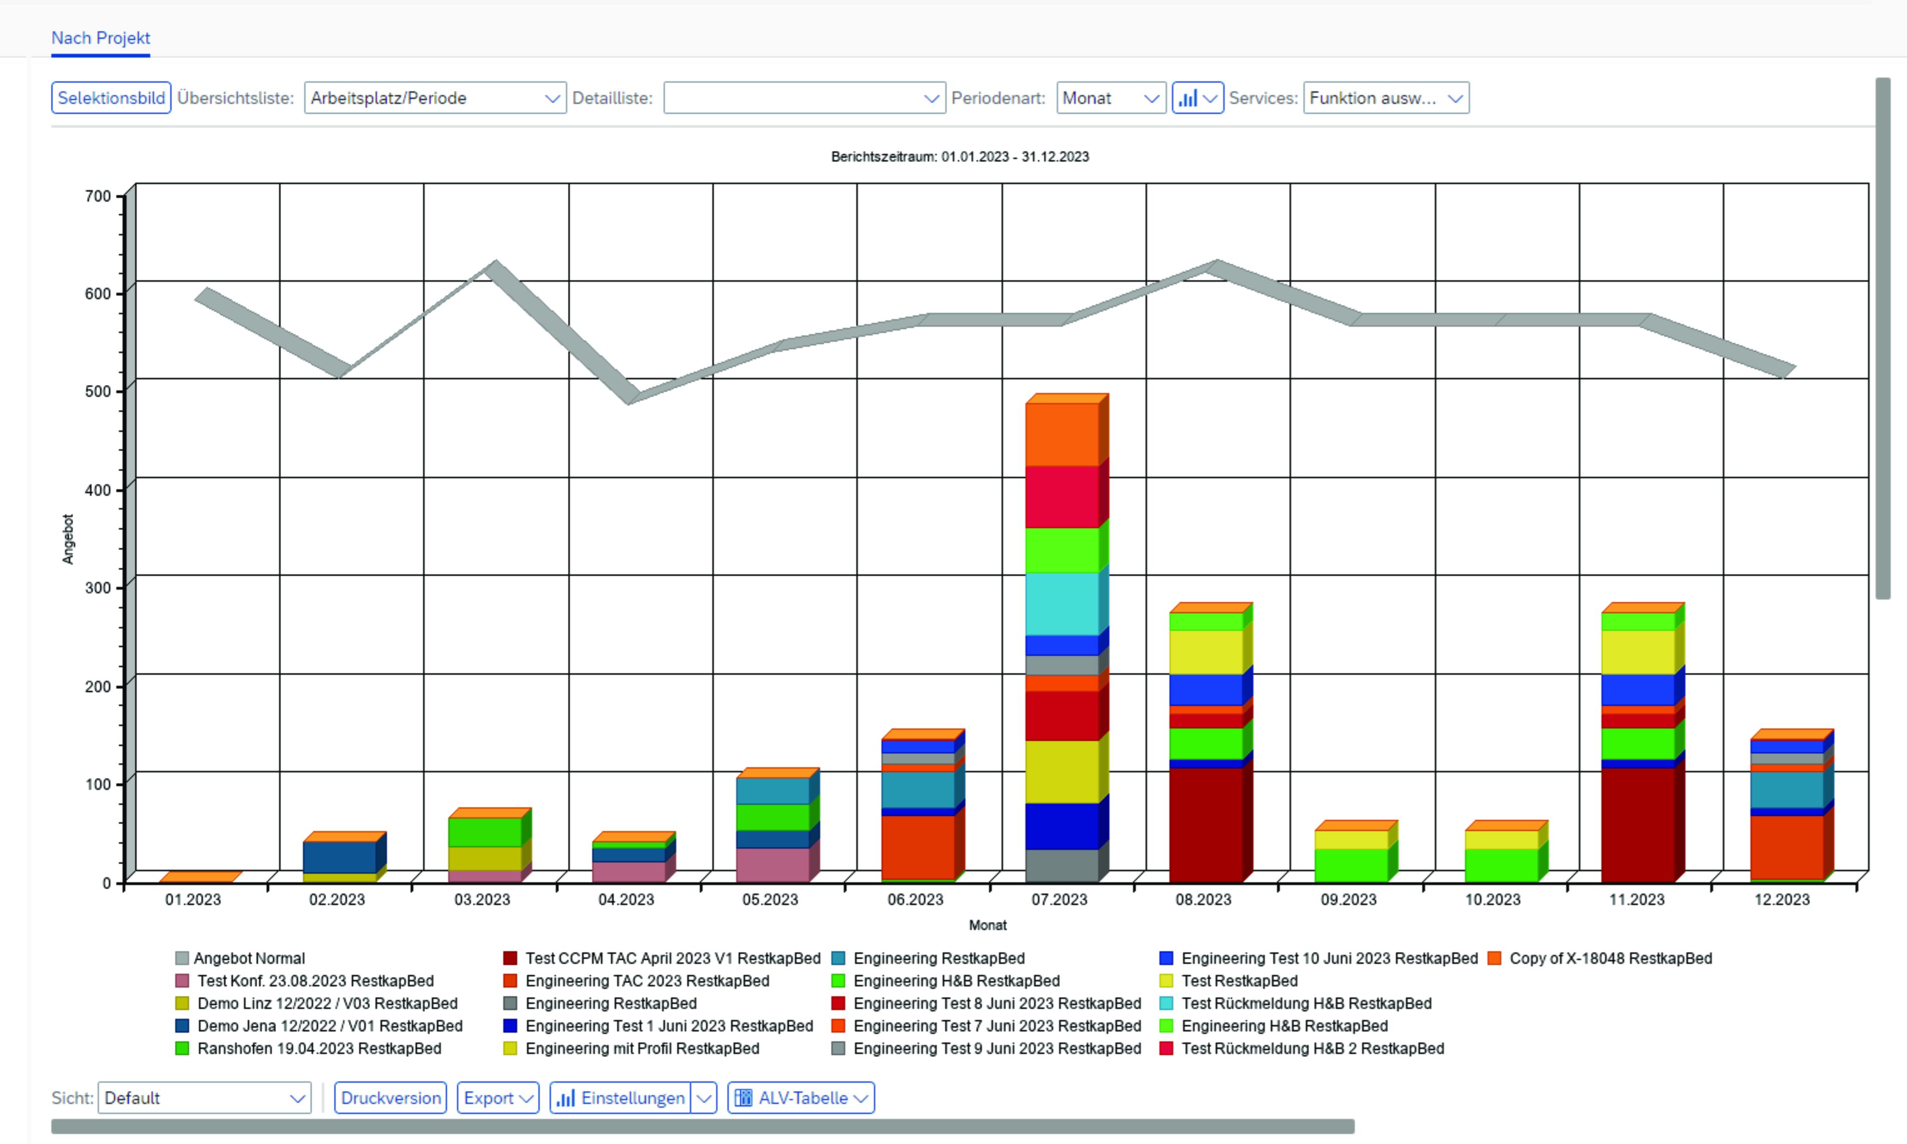
Task: Click the Einstellungen chart icon
Action: (566, 1098)
